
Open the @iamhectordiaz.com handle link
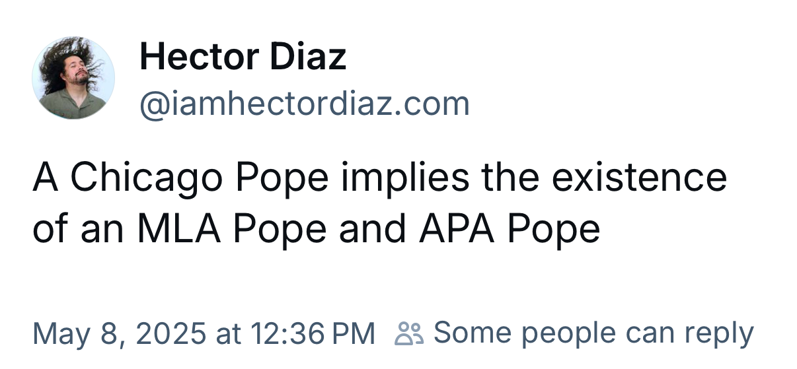[x=304, y=104]
